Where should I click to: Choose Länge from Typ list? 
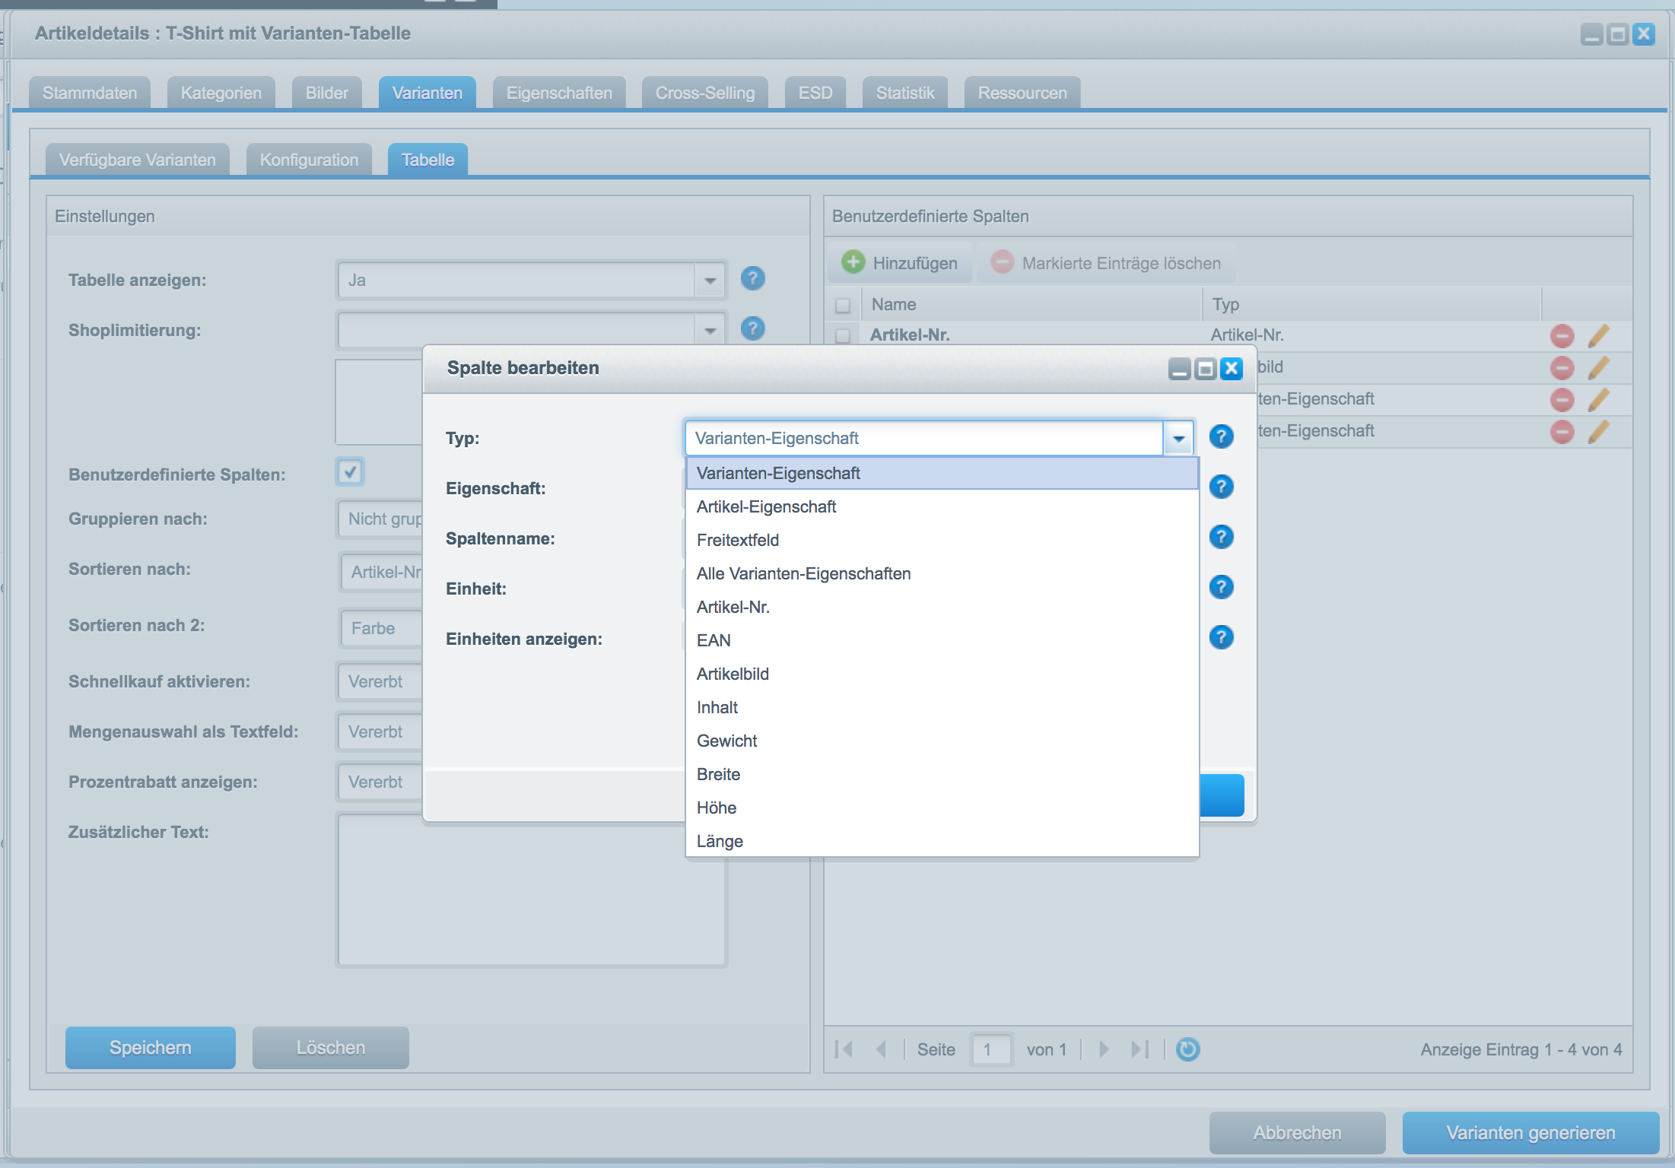click(x=942, y=841)
